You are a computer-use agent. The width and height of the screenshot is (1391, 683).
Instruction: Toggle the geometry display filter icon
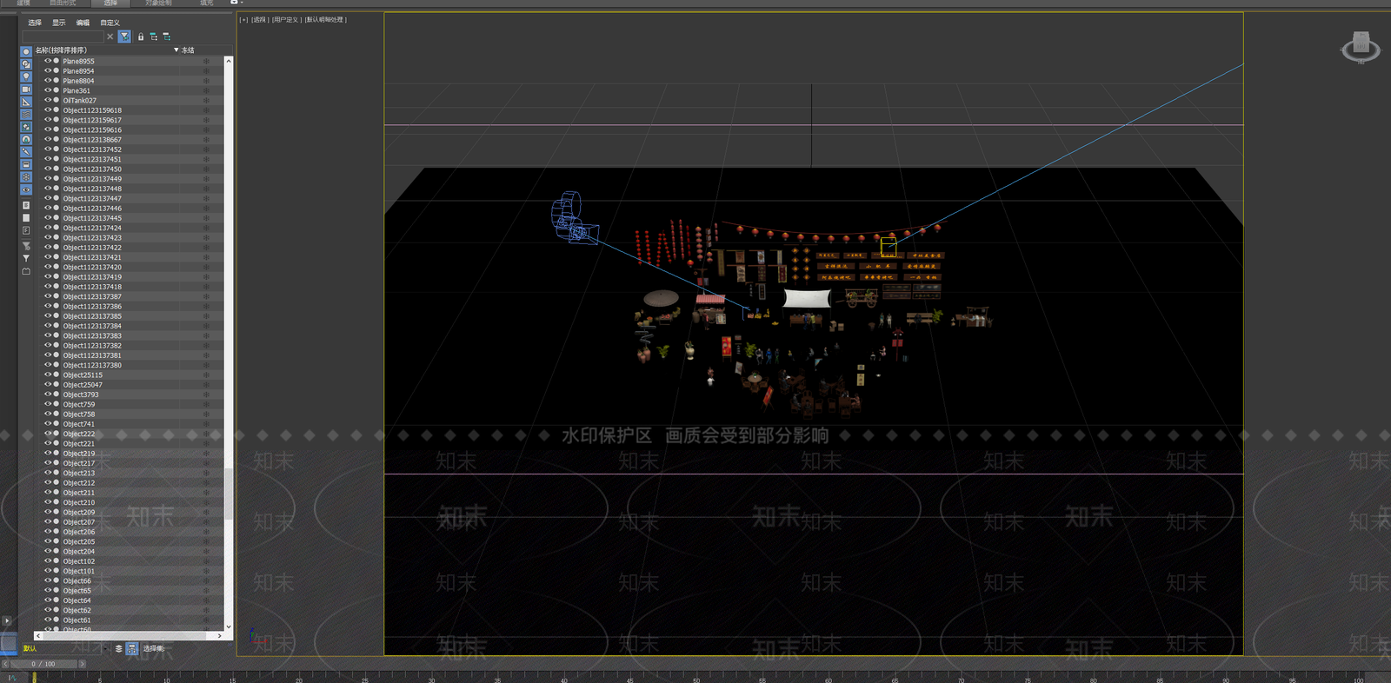coord(26,52)
